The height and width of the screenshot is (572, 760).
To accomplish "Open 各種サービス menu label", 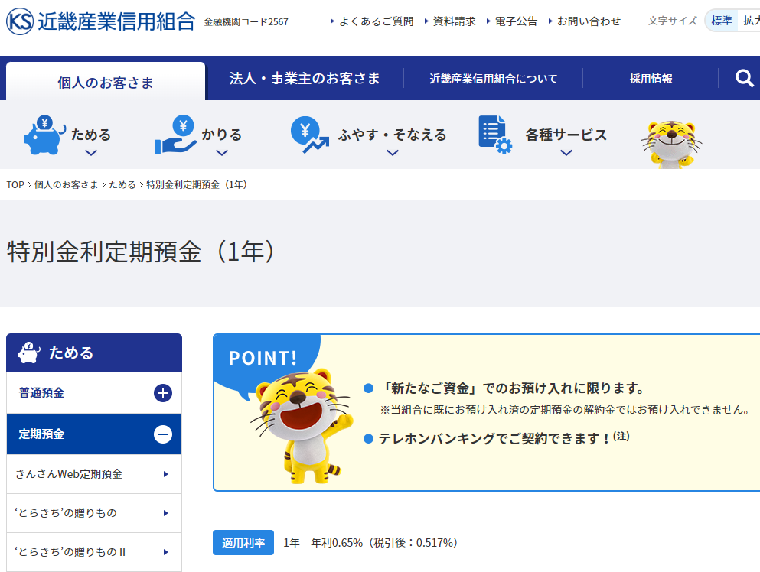I will pyautogui.click(x=566, y=135).
